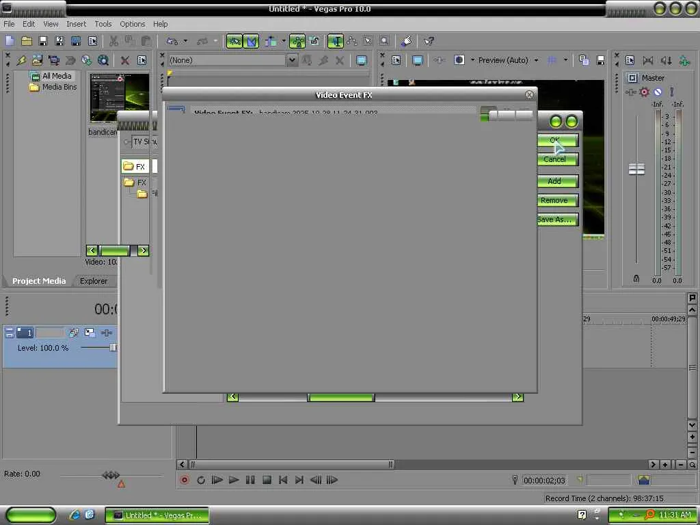Select the bandicam media thumbnail
700x525 pixels.
coord(119,98)
